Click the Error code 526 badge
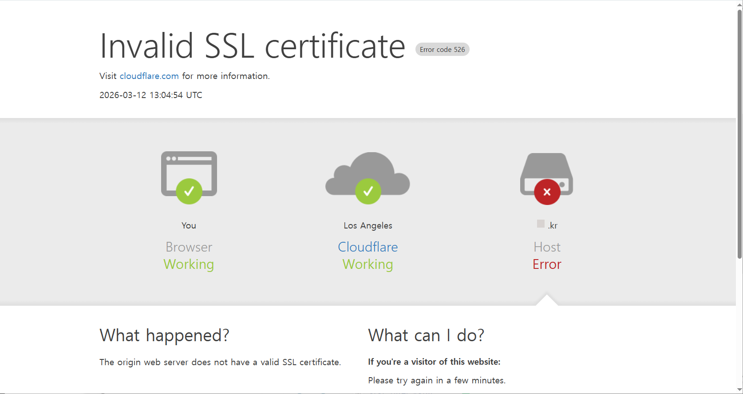Screen dimensions: 743x394 [443, 49]
